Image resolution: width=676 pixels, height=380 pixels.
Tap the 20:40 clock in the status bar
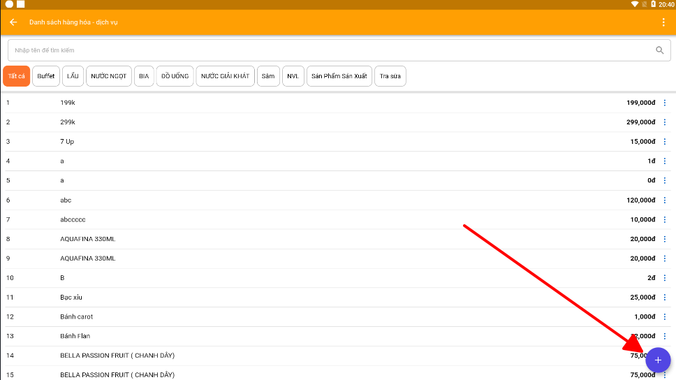click(666, 4)
